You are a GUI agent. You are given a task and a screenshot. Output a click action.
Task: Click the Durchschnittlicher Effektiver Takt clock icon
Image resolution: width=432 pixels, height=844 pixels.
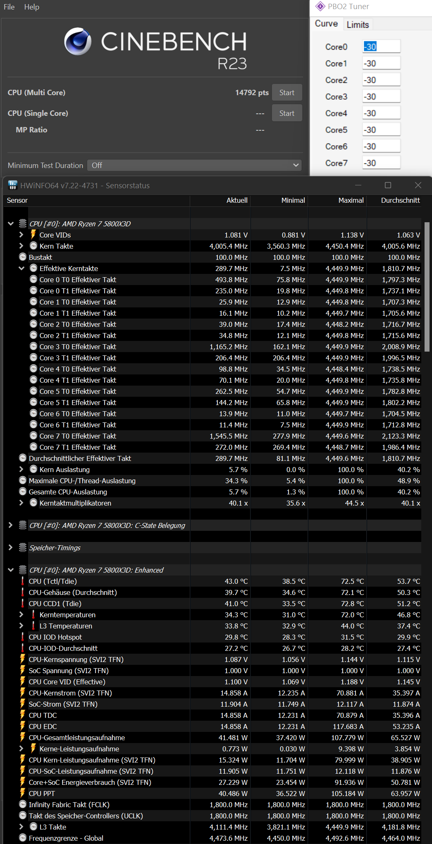[23, 458]
